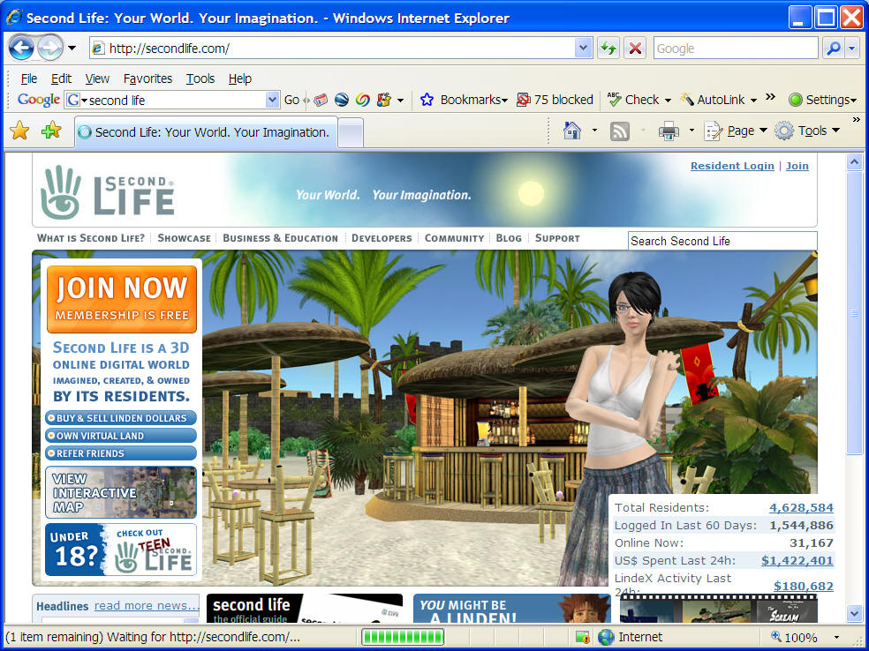This screenshot has height=651, width=869.
Task: Open the Google toolbar Settings dropdown
Action: click(824, 100)
